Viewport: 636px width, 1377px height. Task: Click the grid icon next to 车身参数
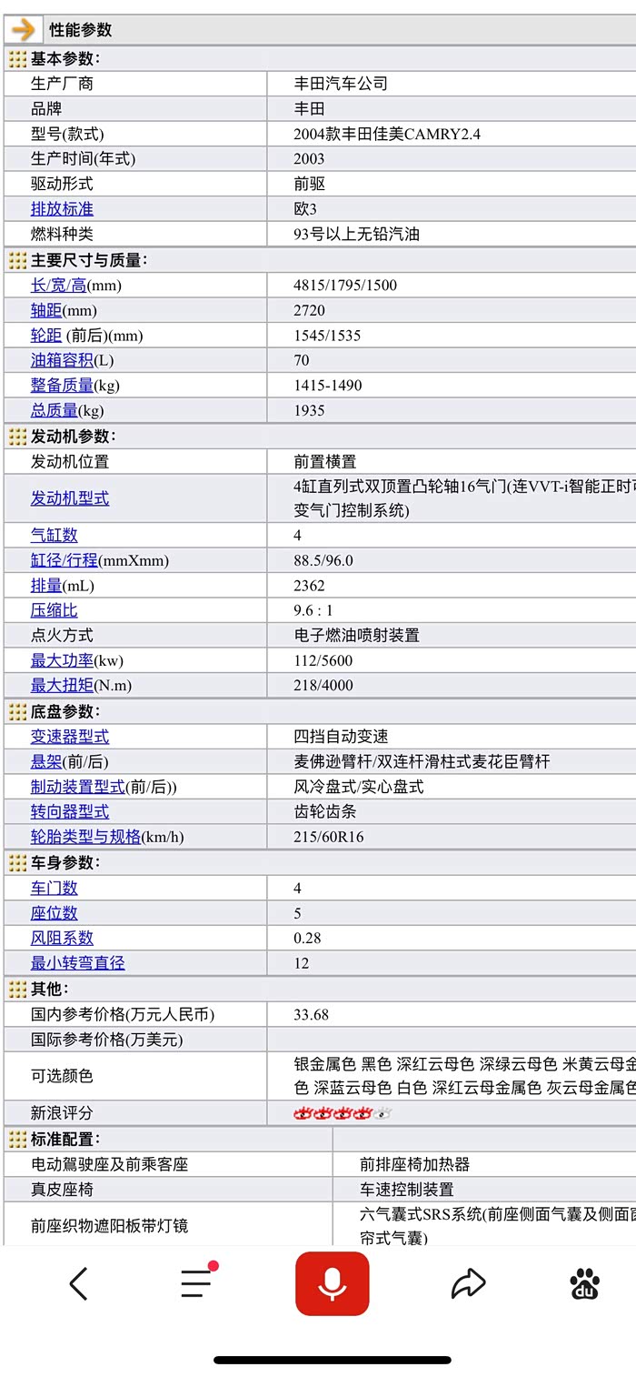17,863
